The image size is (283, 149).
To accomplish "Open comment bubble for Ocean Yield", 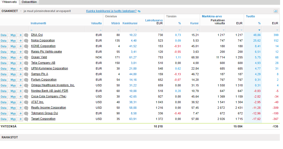I will [x=26, y=58].
